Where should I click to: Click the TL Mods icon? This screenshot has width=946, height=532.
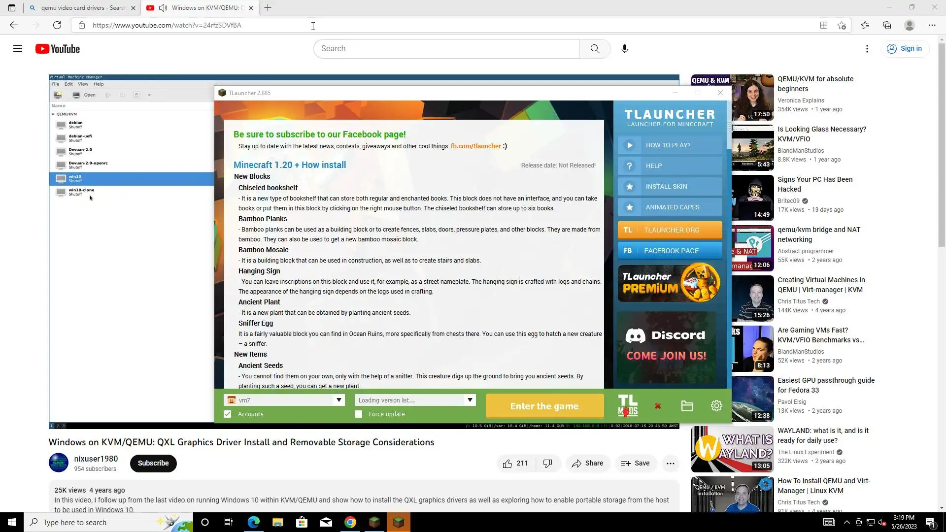pos(628,406)
